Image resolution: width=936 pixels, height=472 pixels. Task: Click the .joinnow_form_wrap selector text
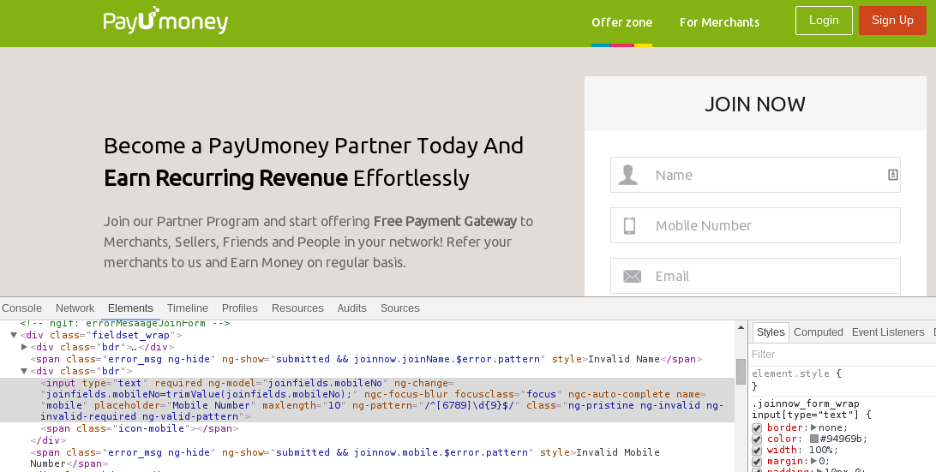click(805, 404)
